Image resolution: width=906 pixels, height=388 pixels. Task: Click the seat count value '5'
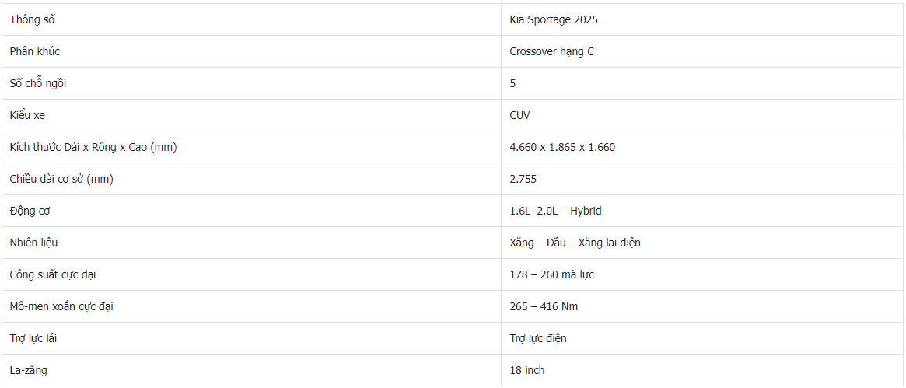(x=513, y=83)
